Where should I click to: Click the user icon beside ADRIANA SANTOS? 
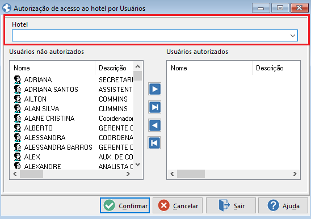18,90
